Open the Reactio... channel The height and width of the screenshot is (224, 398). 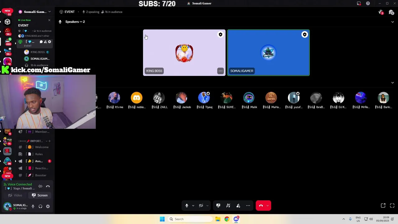(35, 168)
